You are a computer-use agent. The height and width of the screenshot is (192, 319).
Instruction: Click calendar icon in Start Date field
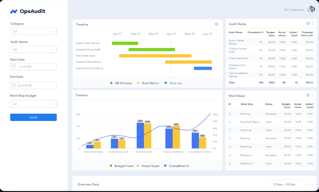(x=14, y=67)
